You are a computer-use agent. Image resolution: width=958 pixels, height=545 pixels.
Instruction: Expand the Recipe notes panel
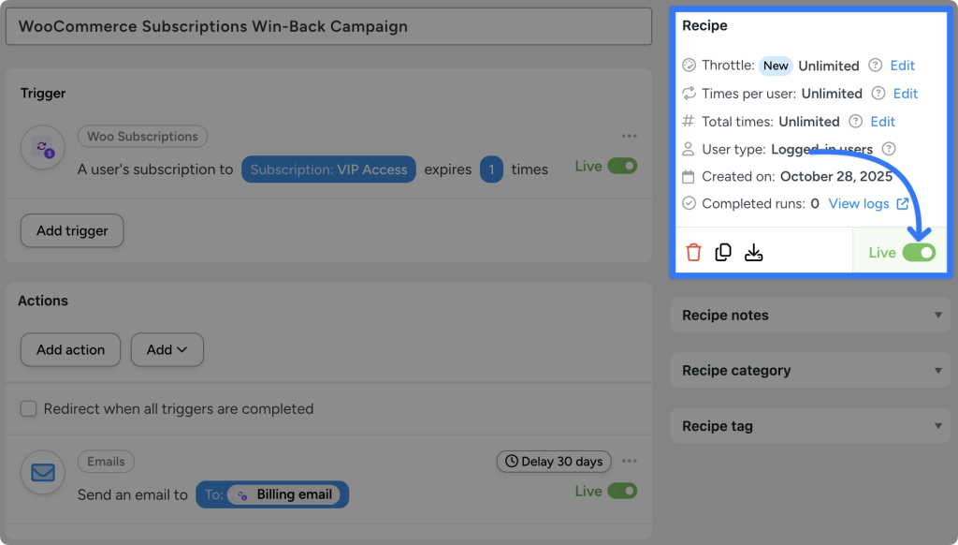pyautogui.click(x=810, y=316)
